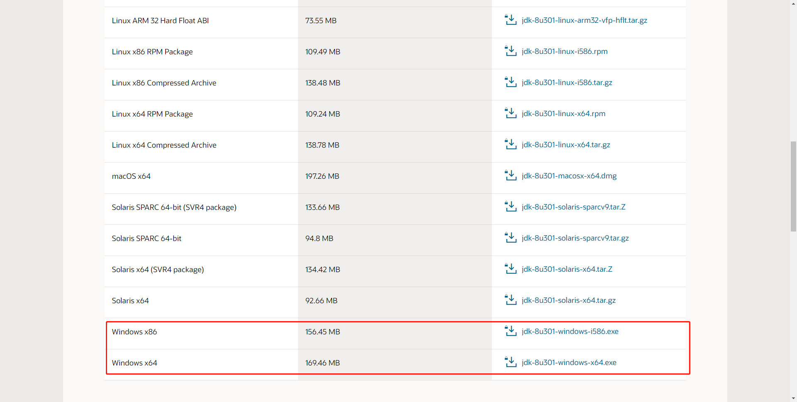Click the scrollbar up arrow
This screenshot has width=797, height=402.
tap(793, 3)
